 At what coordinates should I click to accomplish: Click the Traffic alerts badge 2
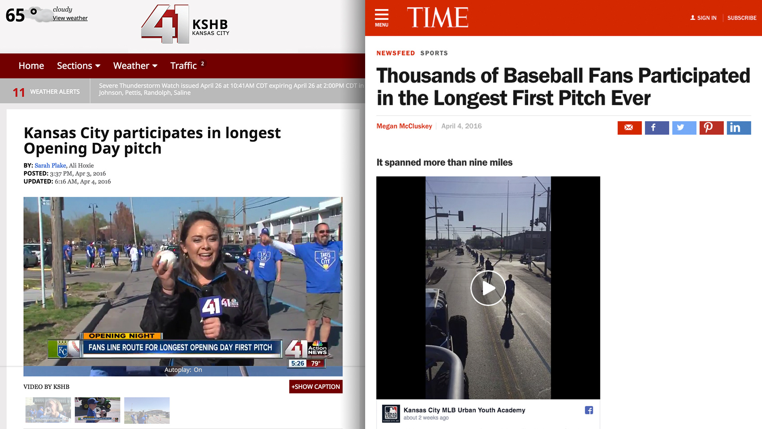point(202,64)
